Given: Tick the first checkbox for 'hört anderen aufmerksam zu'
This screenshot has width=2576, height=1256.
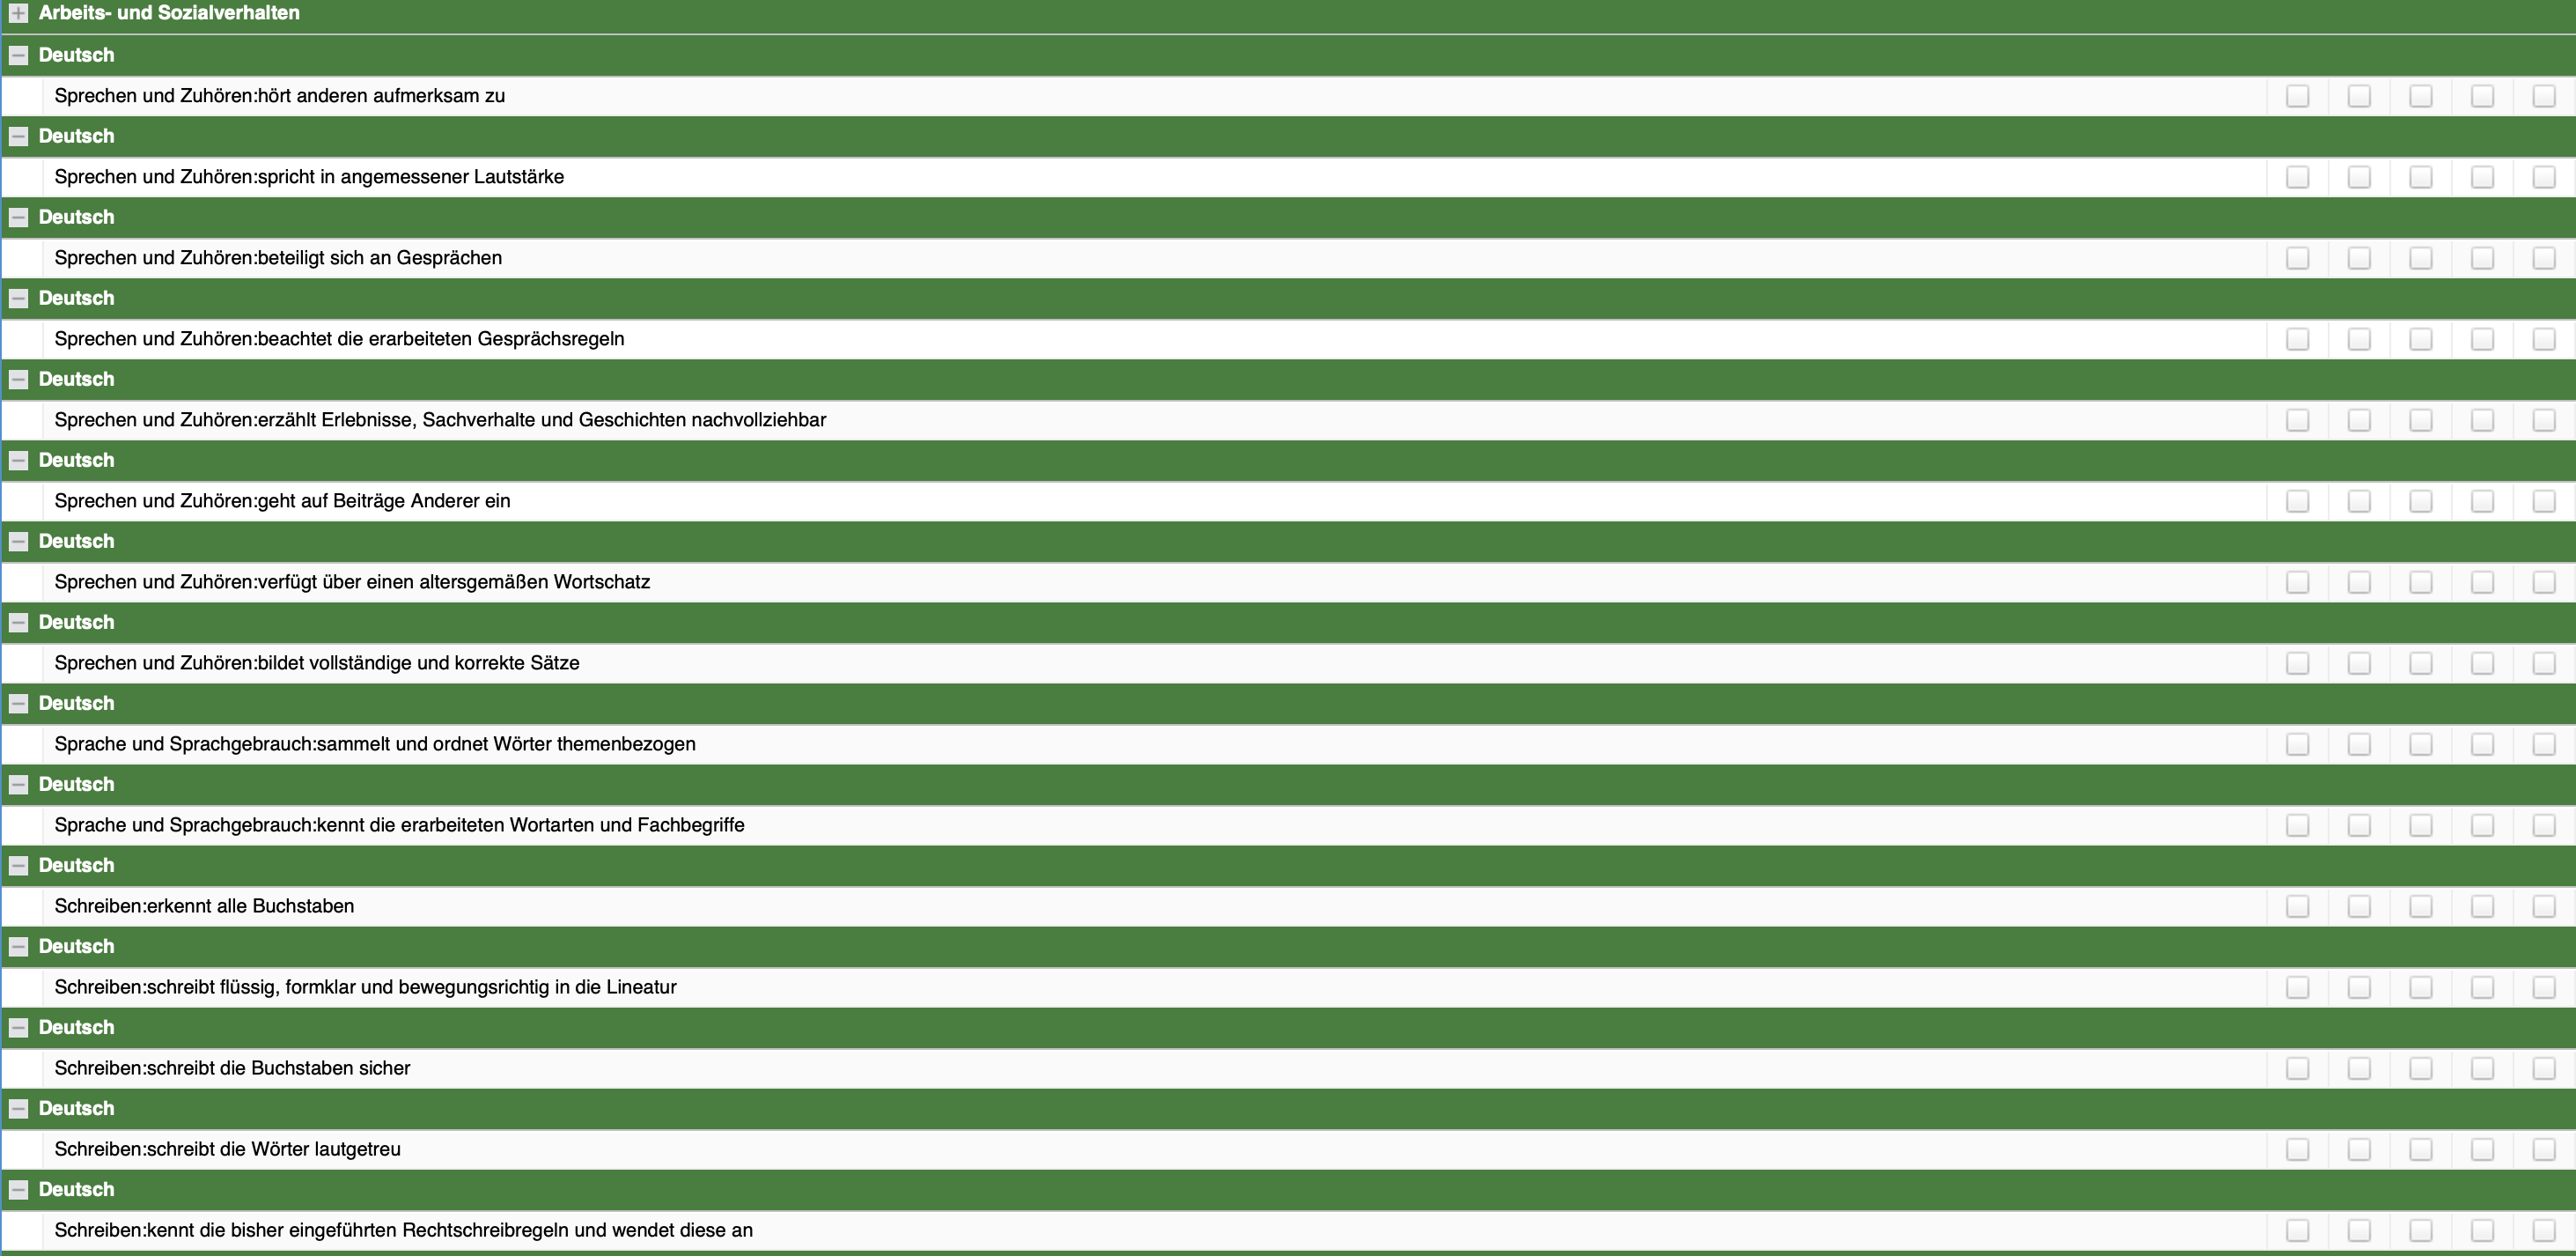Looking at the screenshot, I should click(2298, 96).
